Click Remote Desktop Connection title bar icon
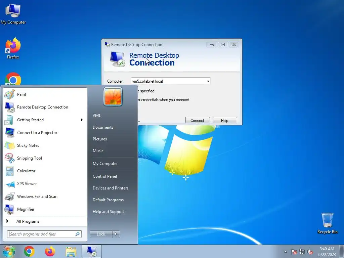Viewport: 344px width, 258px height. click(107, 45)
